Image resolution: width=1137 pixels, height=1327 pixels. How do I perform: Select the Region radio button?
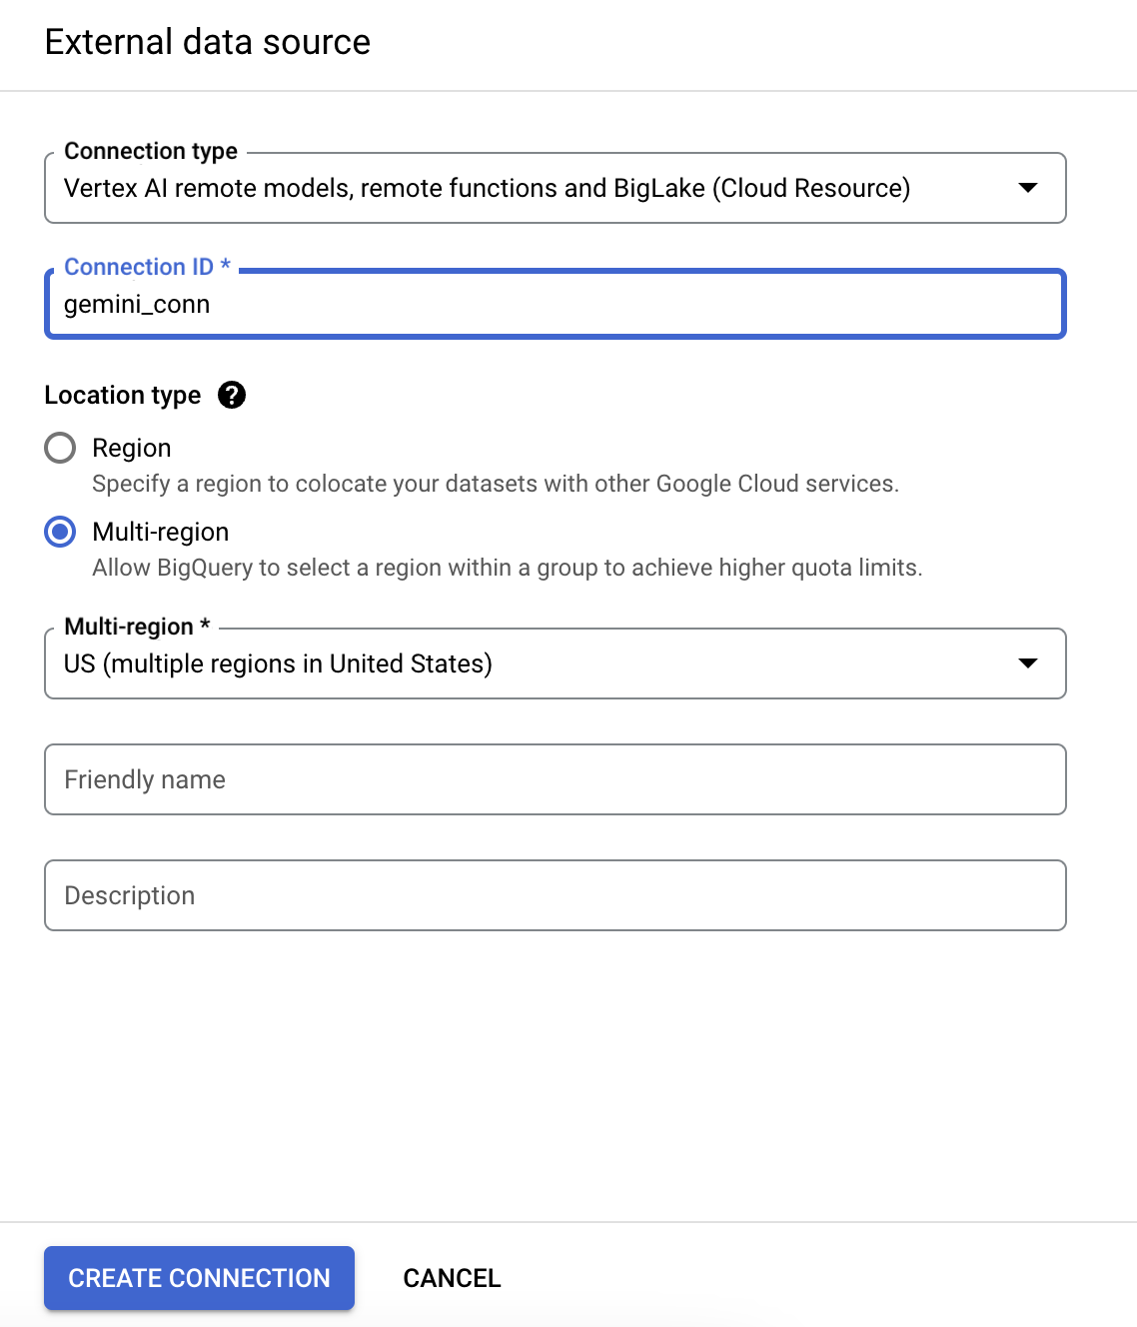pyautogui.click(x=60, y=448)
